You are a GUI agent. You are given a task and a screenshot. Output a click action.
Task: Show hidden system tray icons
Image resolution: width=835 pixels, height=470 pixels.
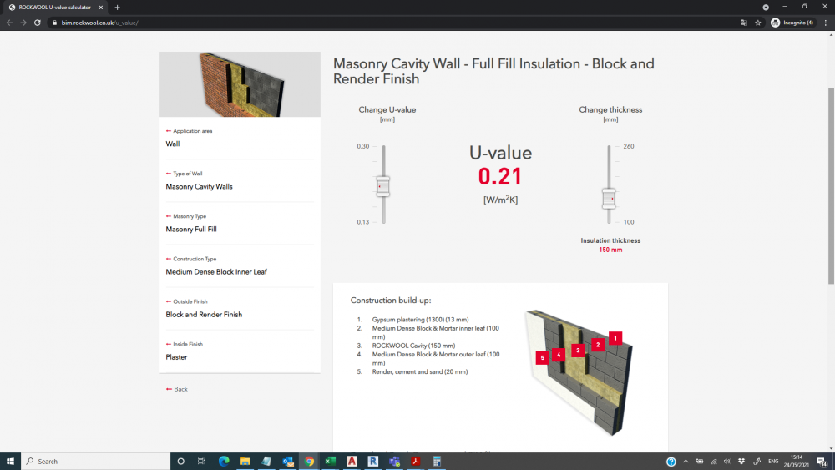point(686,461)
